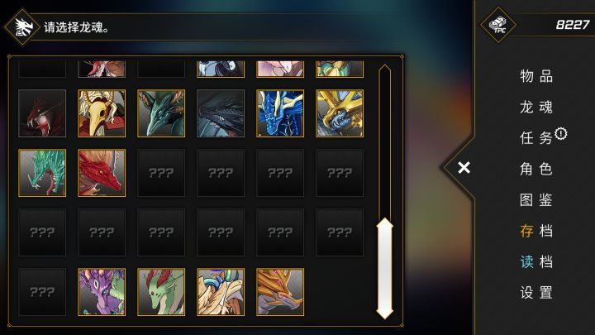Open the 任务 quests menu
This screenshot has height=335, width=595.
point(536,138)
